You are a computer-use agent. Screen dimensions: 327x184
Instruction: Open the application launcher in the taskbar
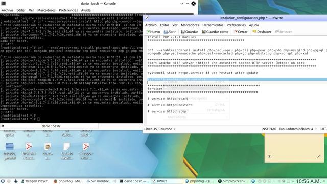(x=3, y=181)
